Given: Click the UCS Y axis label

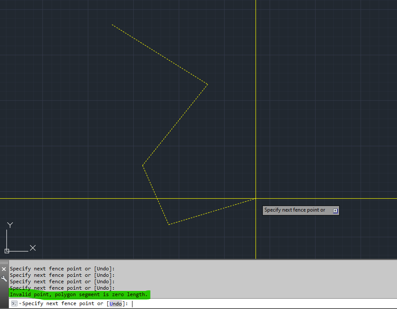Looking at the screenshot, I should pos(10,225).
